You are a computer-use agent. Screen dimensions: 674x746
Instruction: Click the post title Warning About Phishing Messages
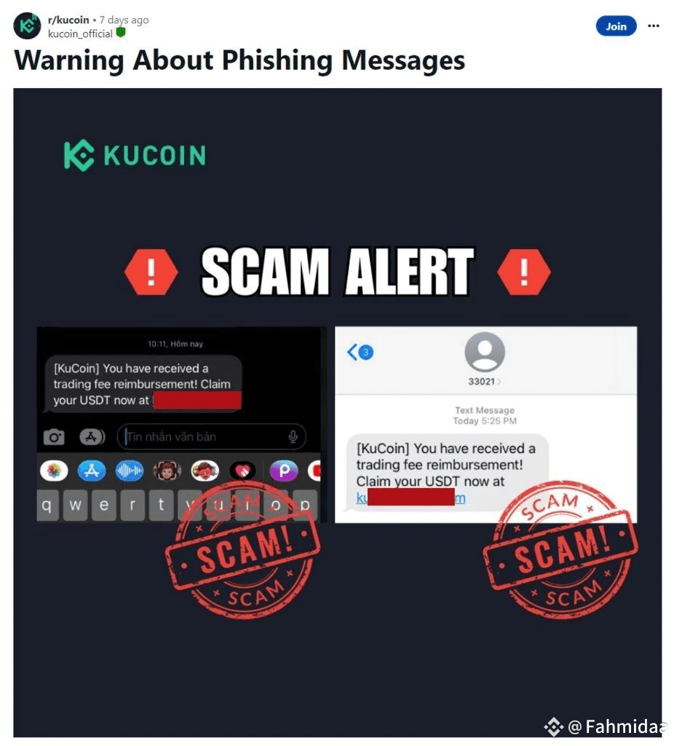point(239,60)
